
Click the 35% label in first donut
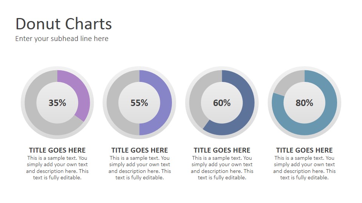pos(57,103)
